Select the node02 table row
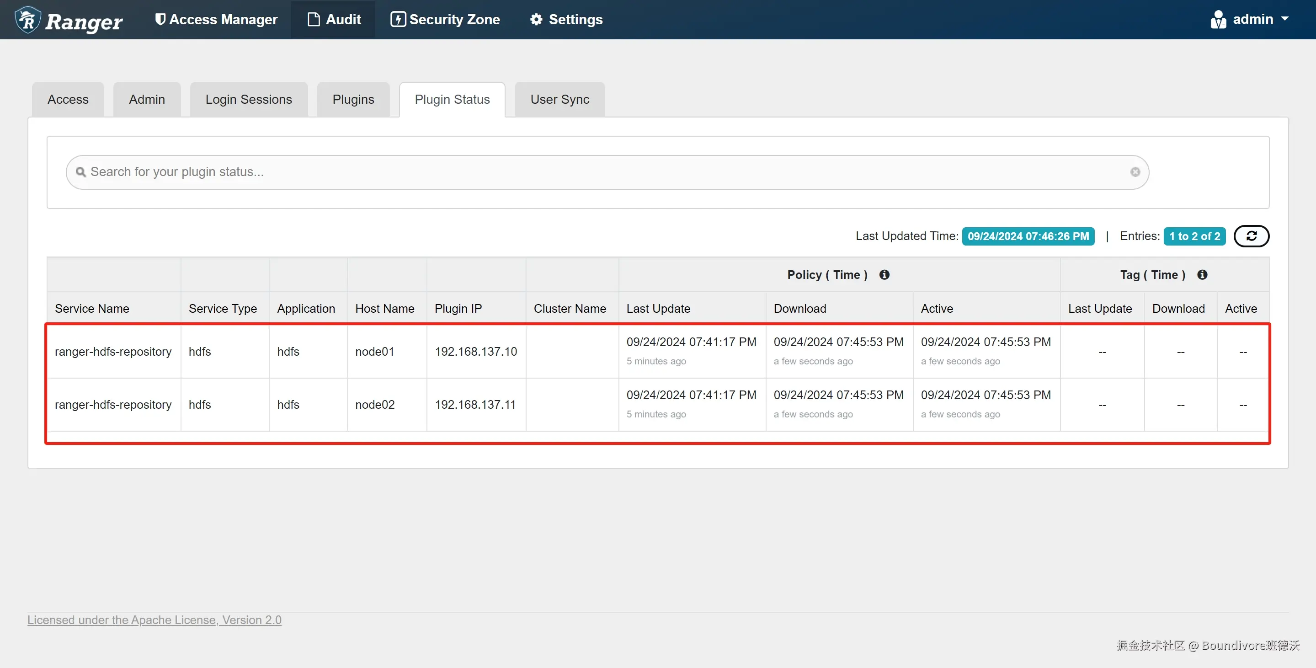 pyautogui.click(x=374, y=404)
